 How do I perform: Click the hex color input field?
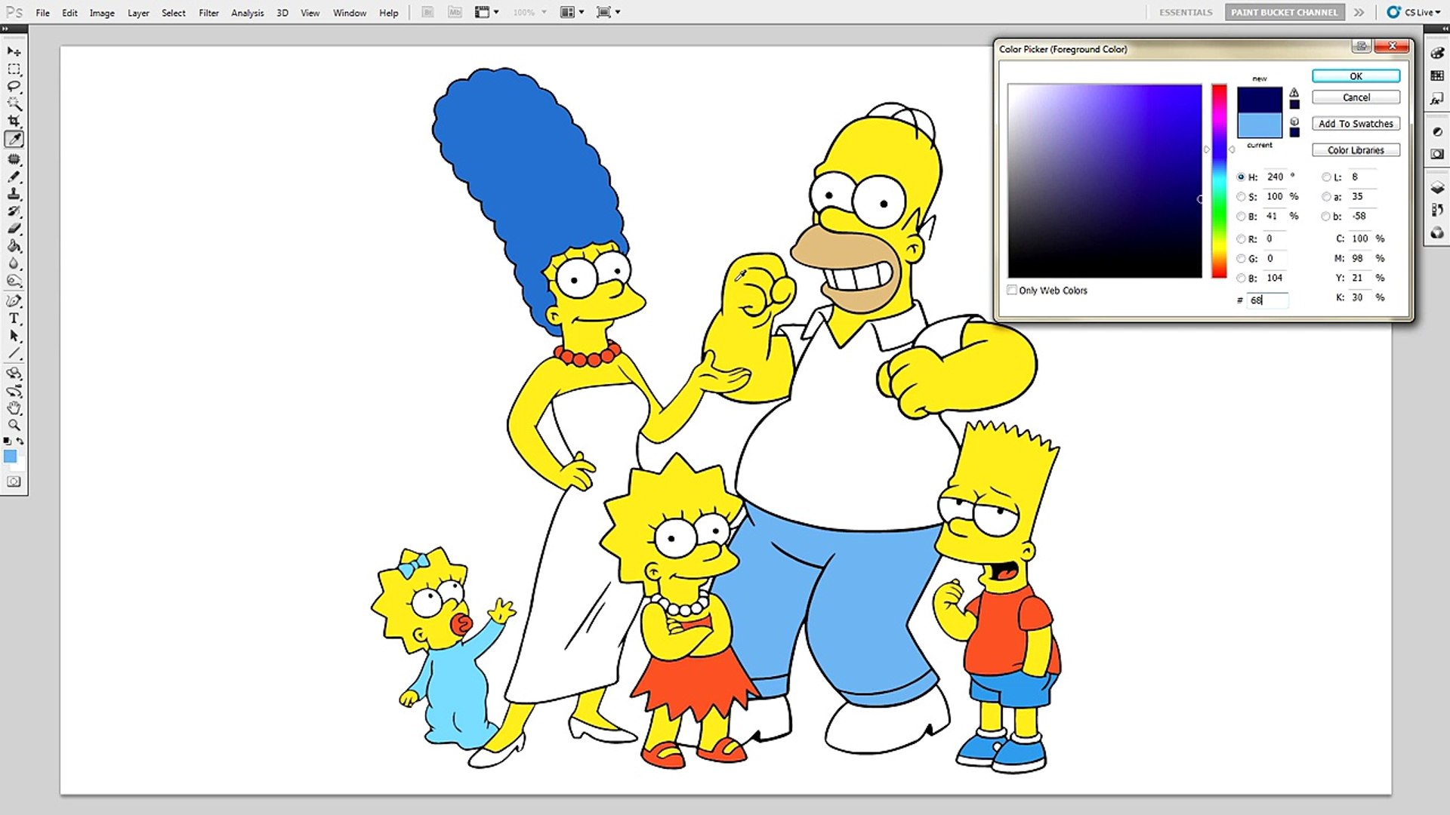1267,300
